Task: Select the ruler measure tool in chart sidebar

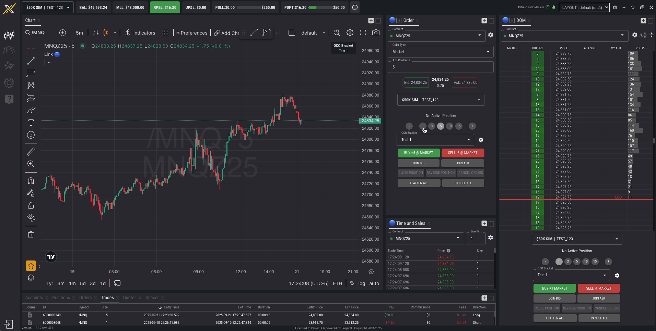Action: (x=31, y=151)
